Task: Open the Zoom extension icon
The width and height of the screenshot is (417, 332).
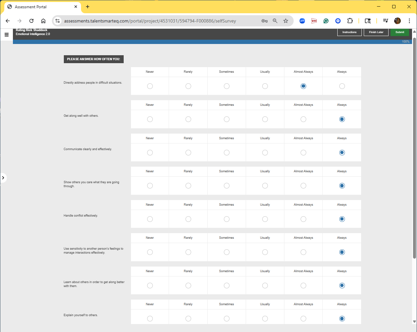Action: coord(302,21)
